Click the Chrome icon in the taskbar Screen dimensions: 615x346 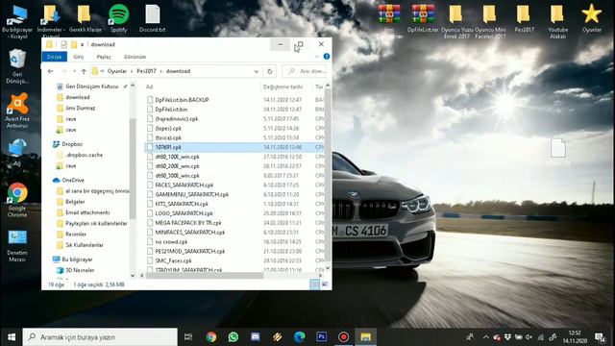coord(211,337)
